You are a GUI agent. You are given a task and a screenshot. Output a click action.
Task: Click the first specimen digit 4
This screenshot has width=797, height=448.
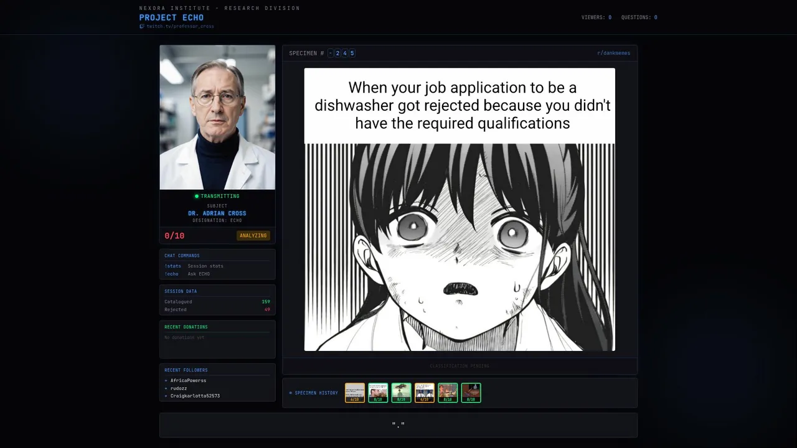click(345, 53)
